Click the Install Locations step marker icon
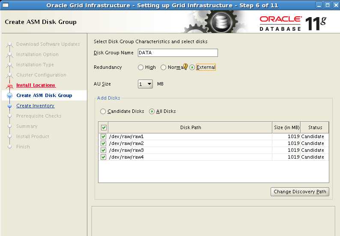This screenshot has width=340, height=236. (9, 86)
